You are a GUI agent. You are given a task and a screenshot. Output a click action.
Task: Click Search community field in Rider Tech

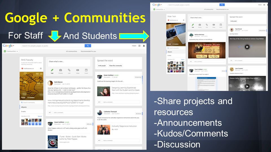click(176, 48)
